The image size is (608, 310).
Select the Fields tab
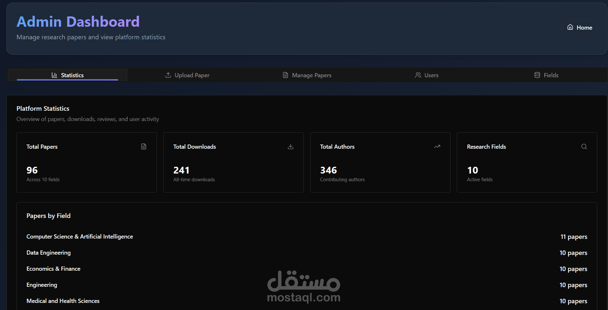(x=546, y=75)
